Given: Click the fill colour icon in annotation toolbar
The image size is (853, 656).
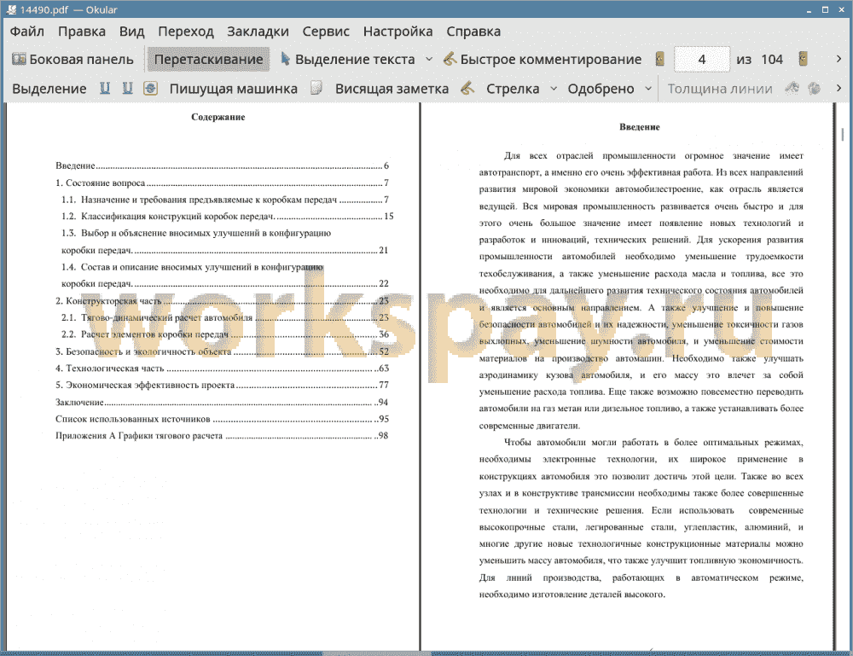Looking at the screenshot, I should tap(814, 88).
